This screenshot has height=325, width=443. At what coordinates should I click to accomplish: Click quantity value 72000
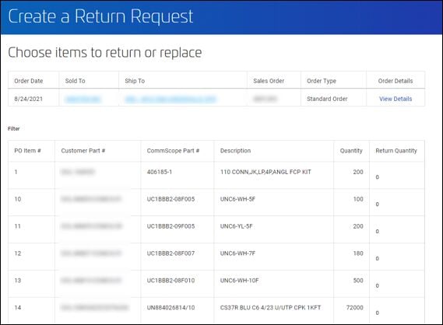[x=354, y=308]
